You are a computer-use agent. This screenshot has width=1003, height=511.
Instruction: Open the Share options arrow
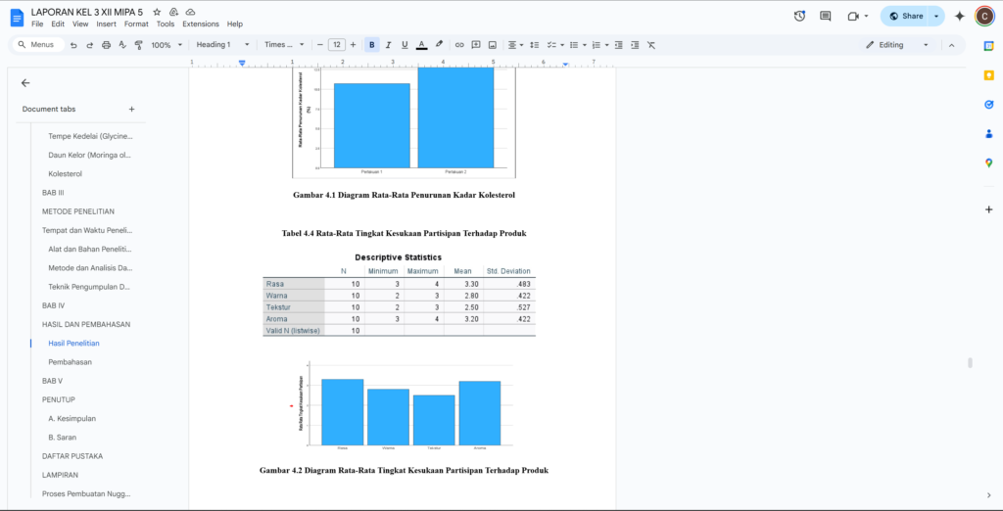pyautogui.click(x=936, y=16)
